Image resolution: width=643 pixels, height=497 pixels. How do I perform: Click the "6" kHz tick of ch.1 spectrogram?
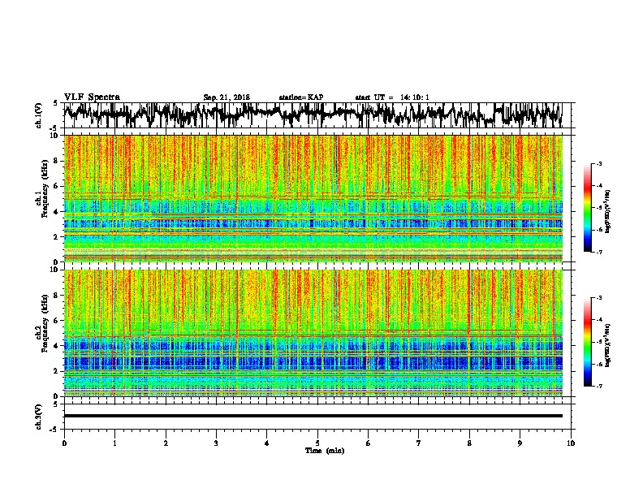click(57, 187)
